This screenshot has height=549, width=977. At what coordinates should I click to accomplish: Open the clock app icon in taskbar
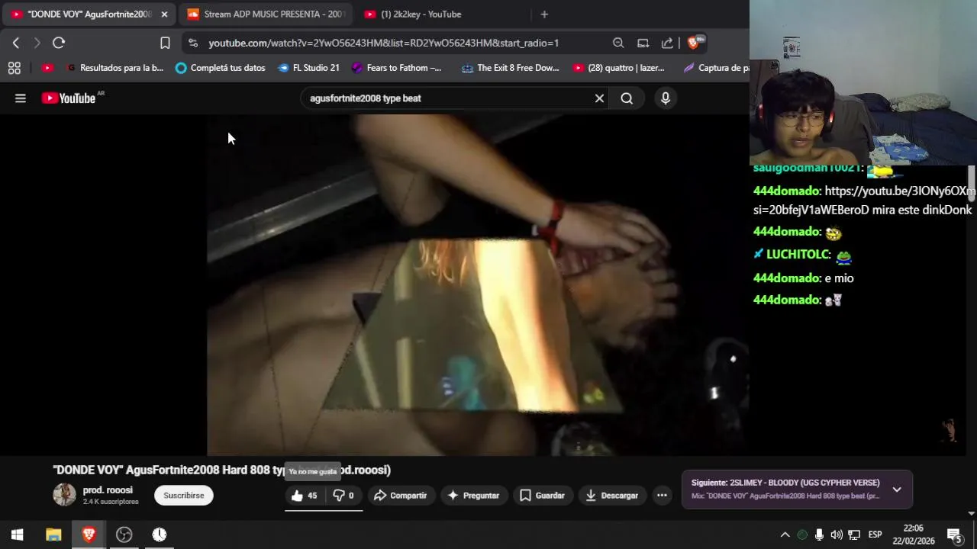159,535
